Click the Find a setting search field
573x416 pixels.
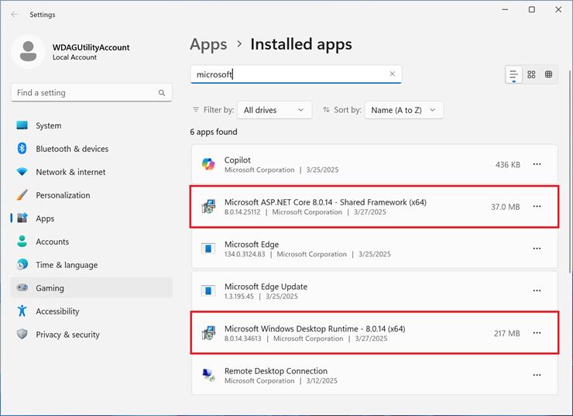point(84,93)
